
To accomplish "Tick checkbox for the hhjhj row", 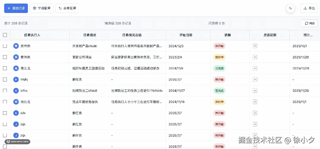I will coord(5,79).
